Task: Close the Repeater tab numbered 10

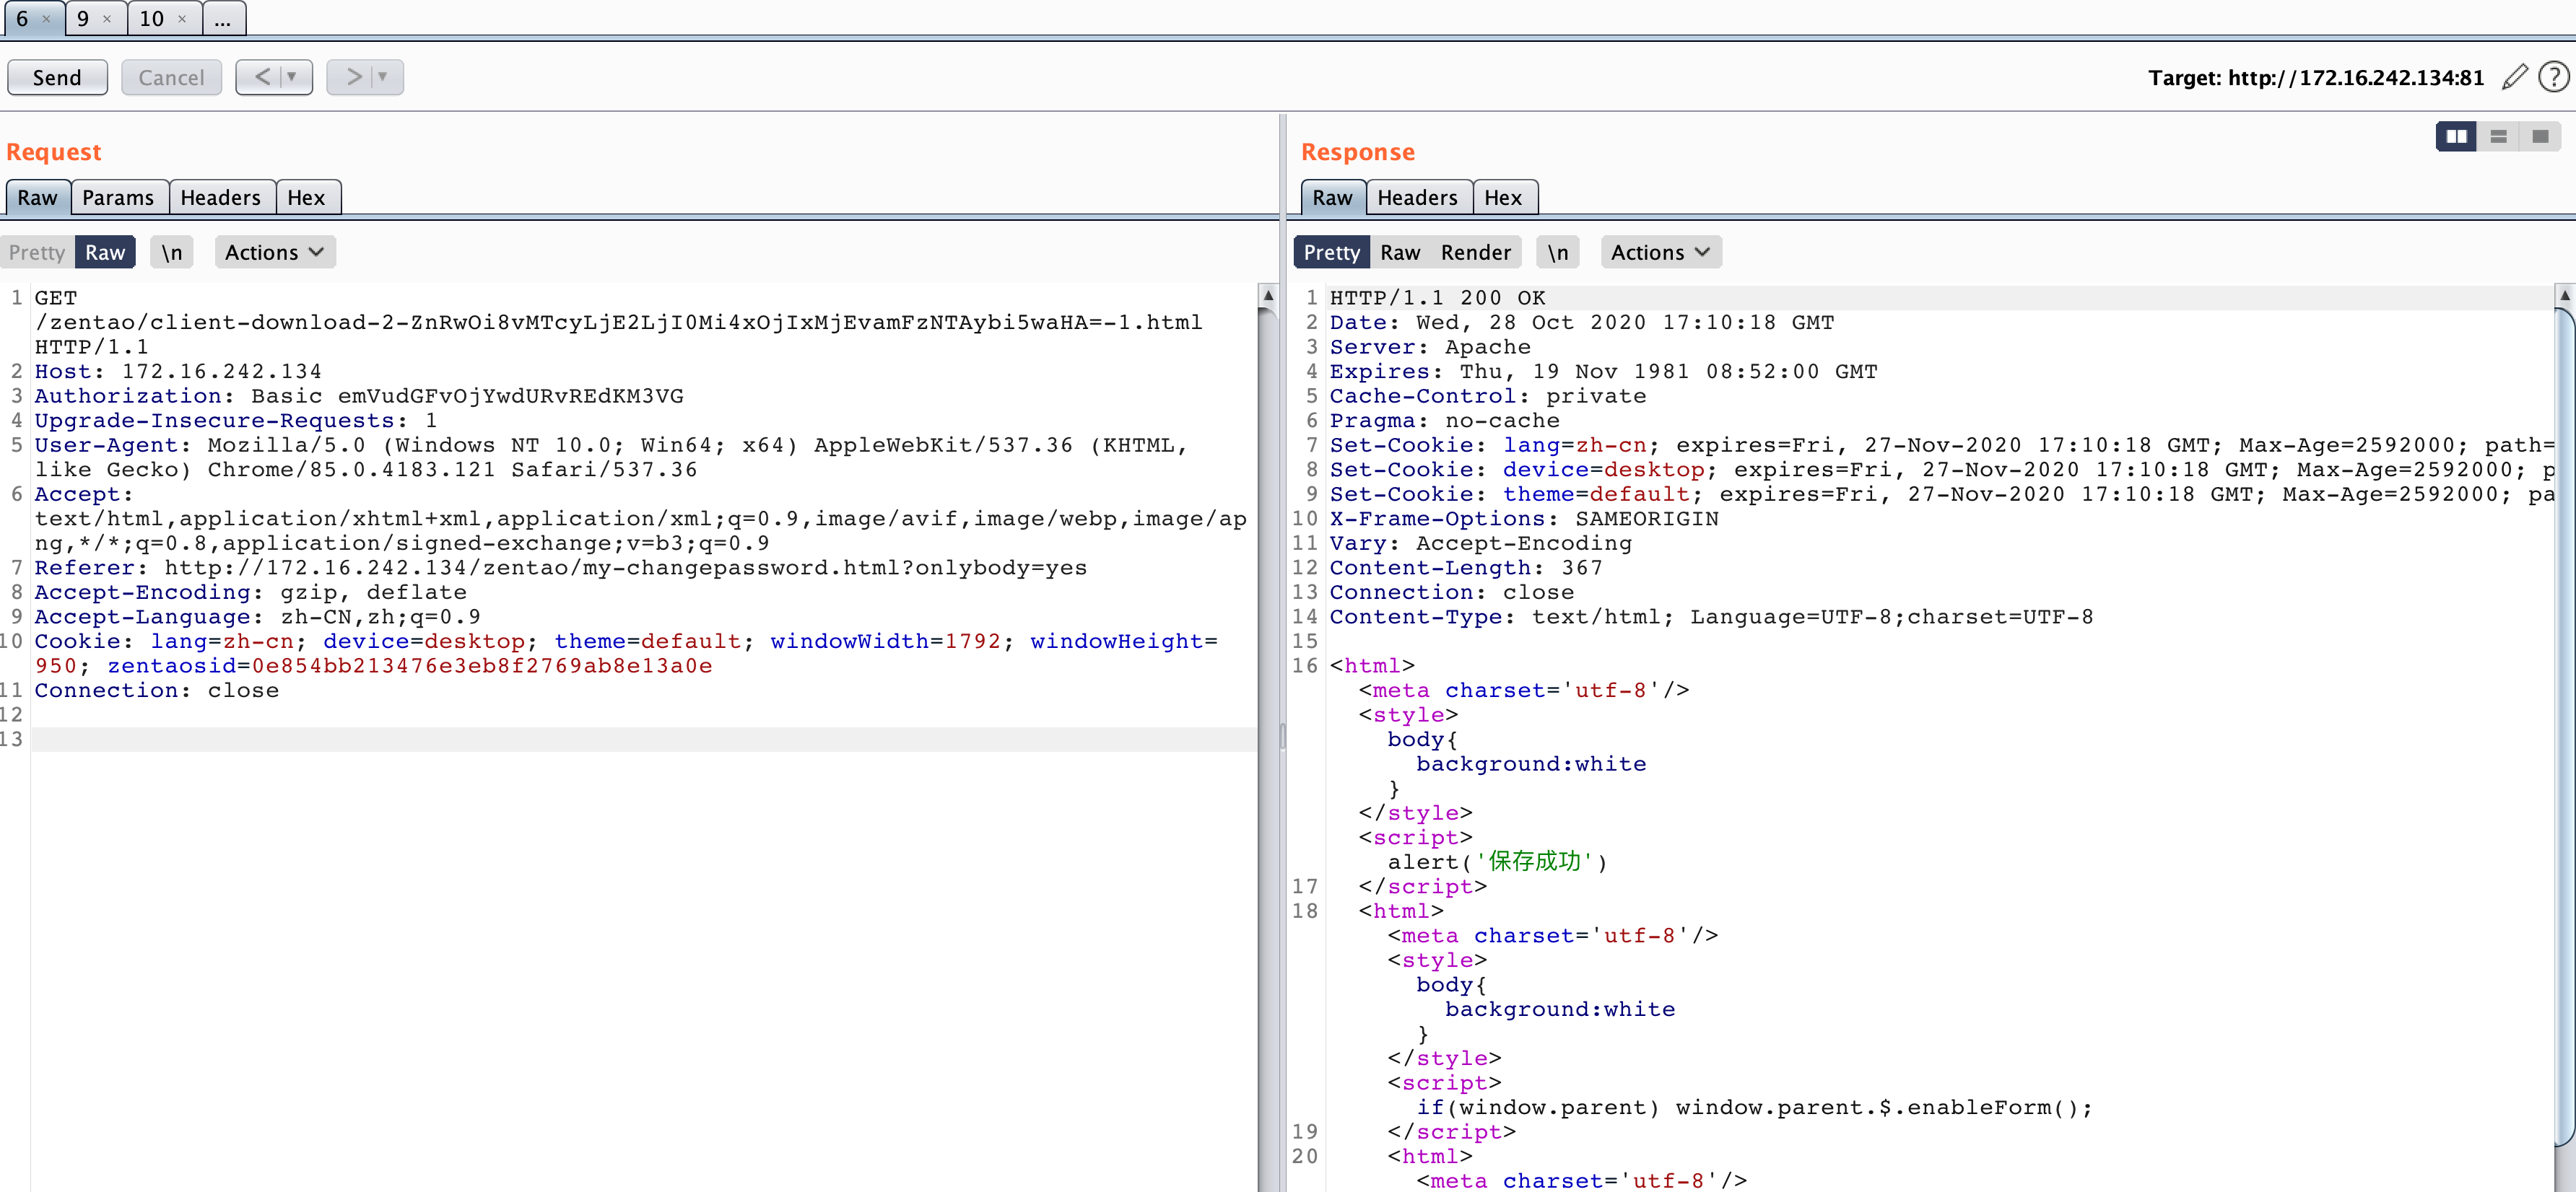Action: coord(181,19)
